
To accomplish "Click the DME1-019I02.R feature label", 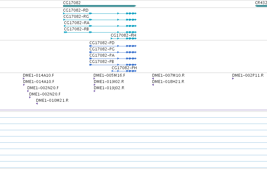I will coord(109,82).
